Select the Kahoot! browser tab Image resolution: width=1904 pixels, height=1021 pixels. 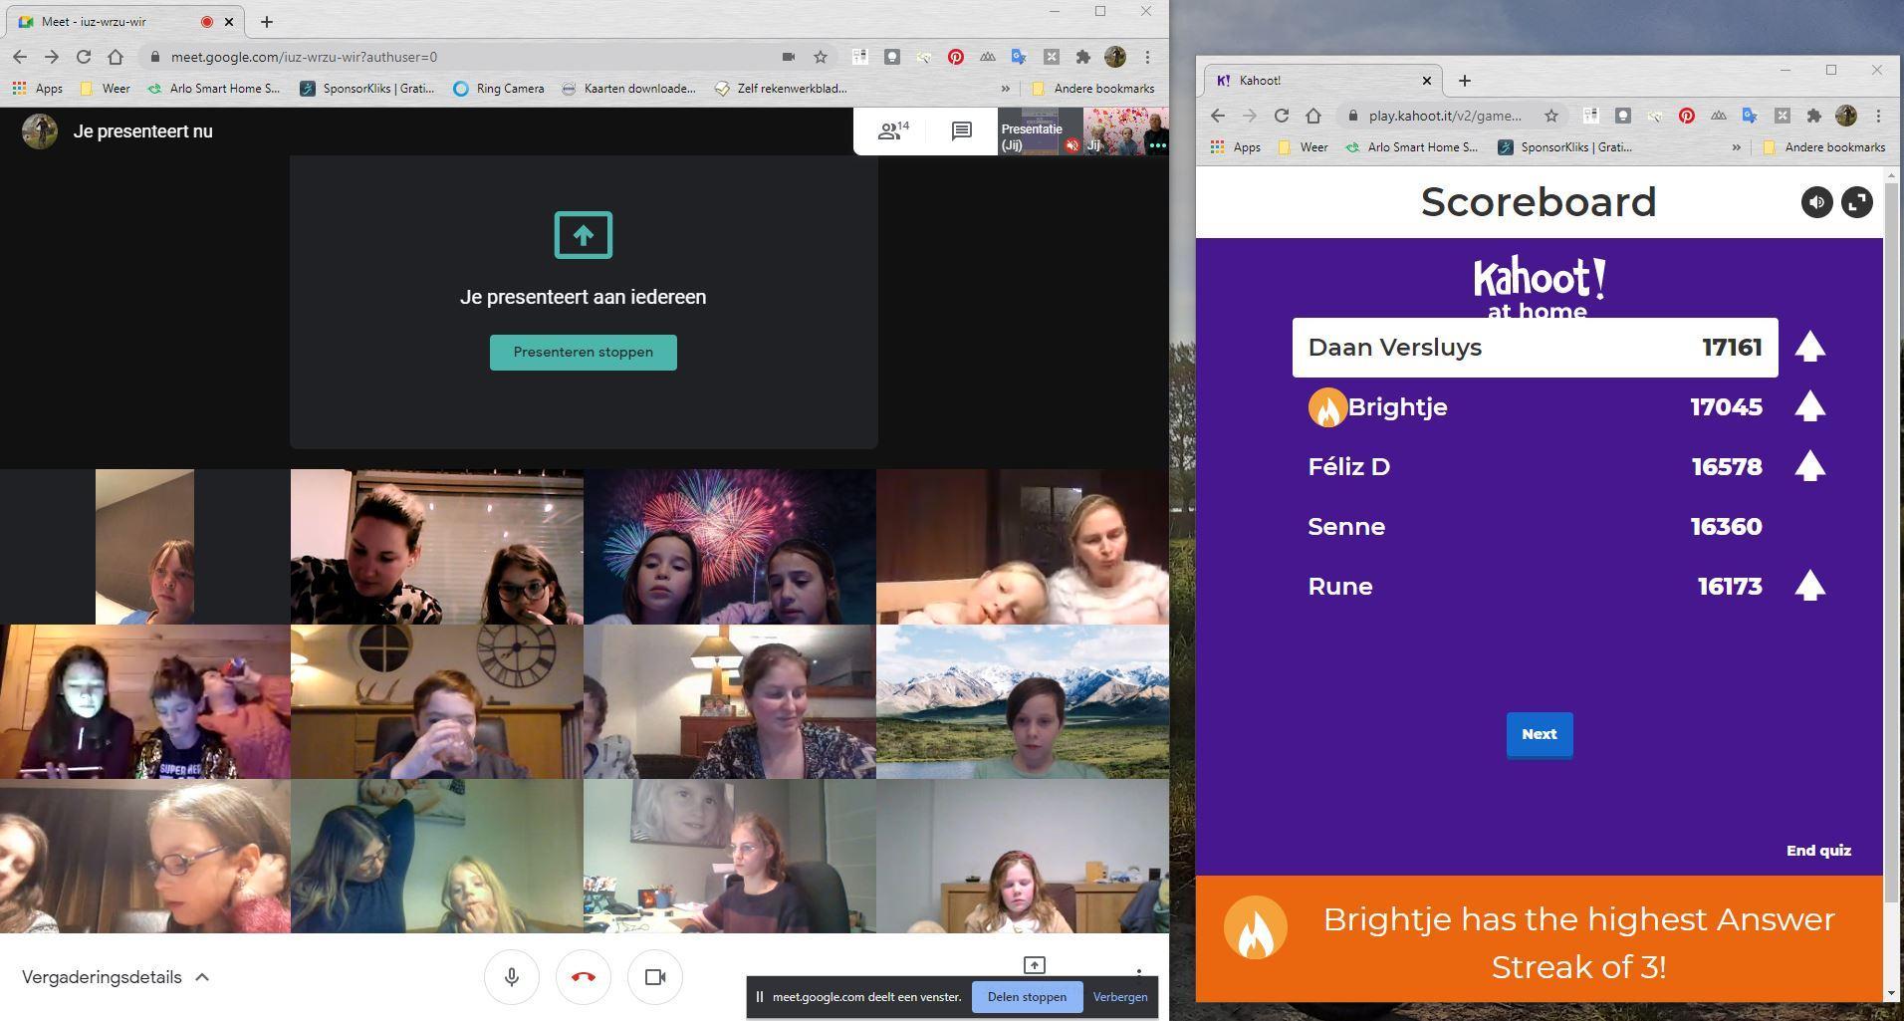pos(1324,80)
